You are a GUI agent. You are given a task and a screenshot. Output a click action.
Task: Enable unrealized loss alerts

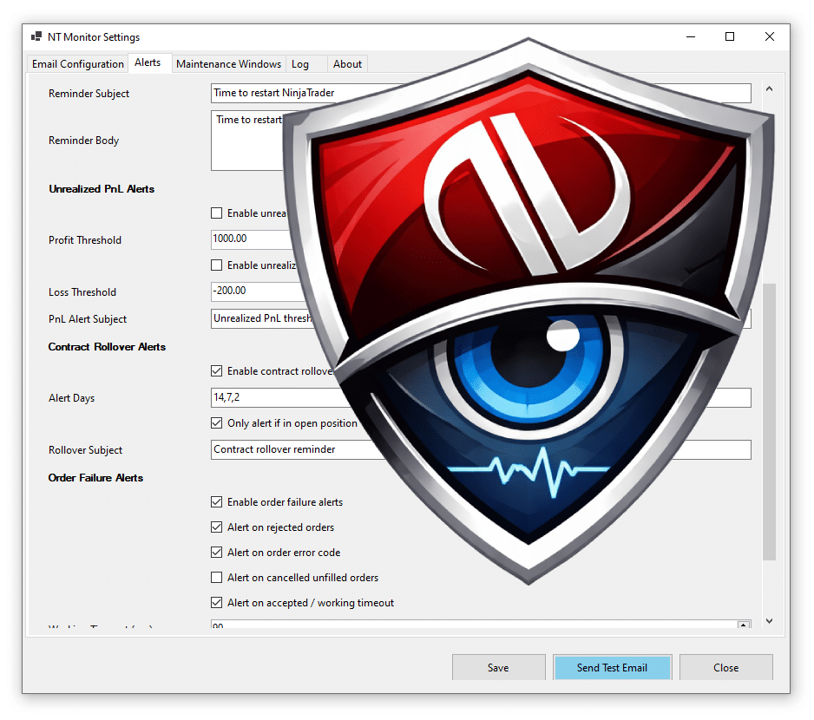coord(216,265)
